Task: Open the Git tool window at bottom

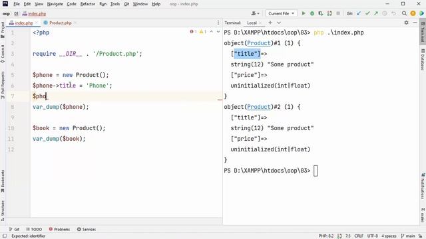Action: 14,229
